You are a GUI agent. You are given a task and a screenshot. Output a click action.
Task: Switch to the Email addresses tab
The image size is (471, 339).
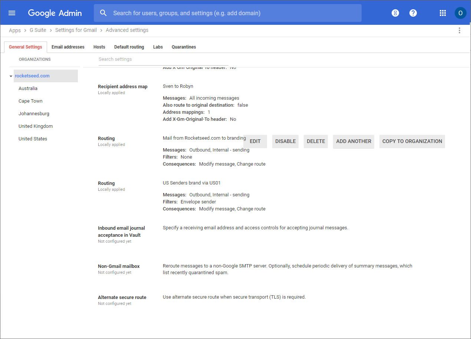(68, 47)
